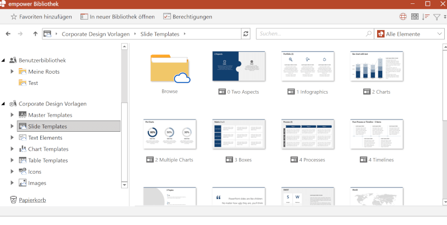
Task: Select Meine Roots in tree
Action: (44, 71)
